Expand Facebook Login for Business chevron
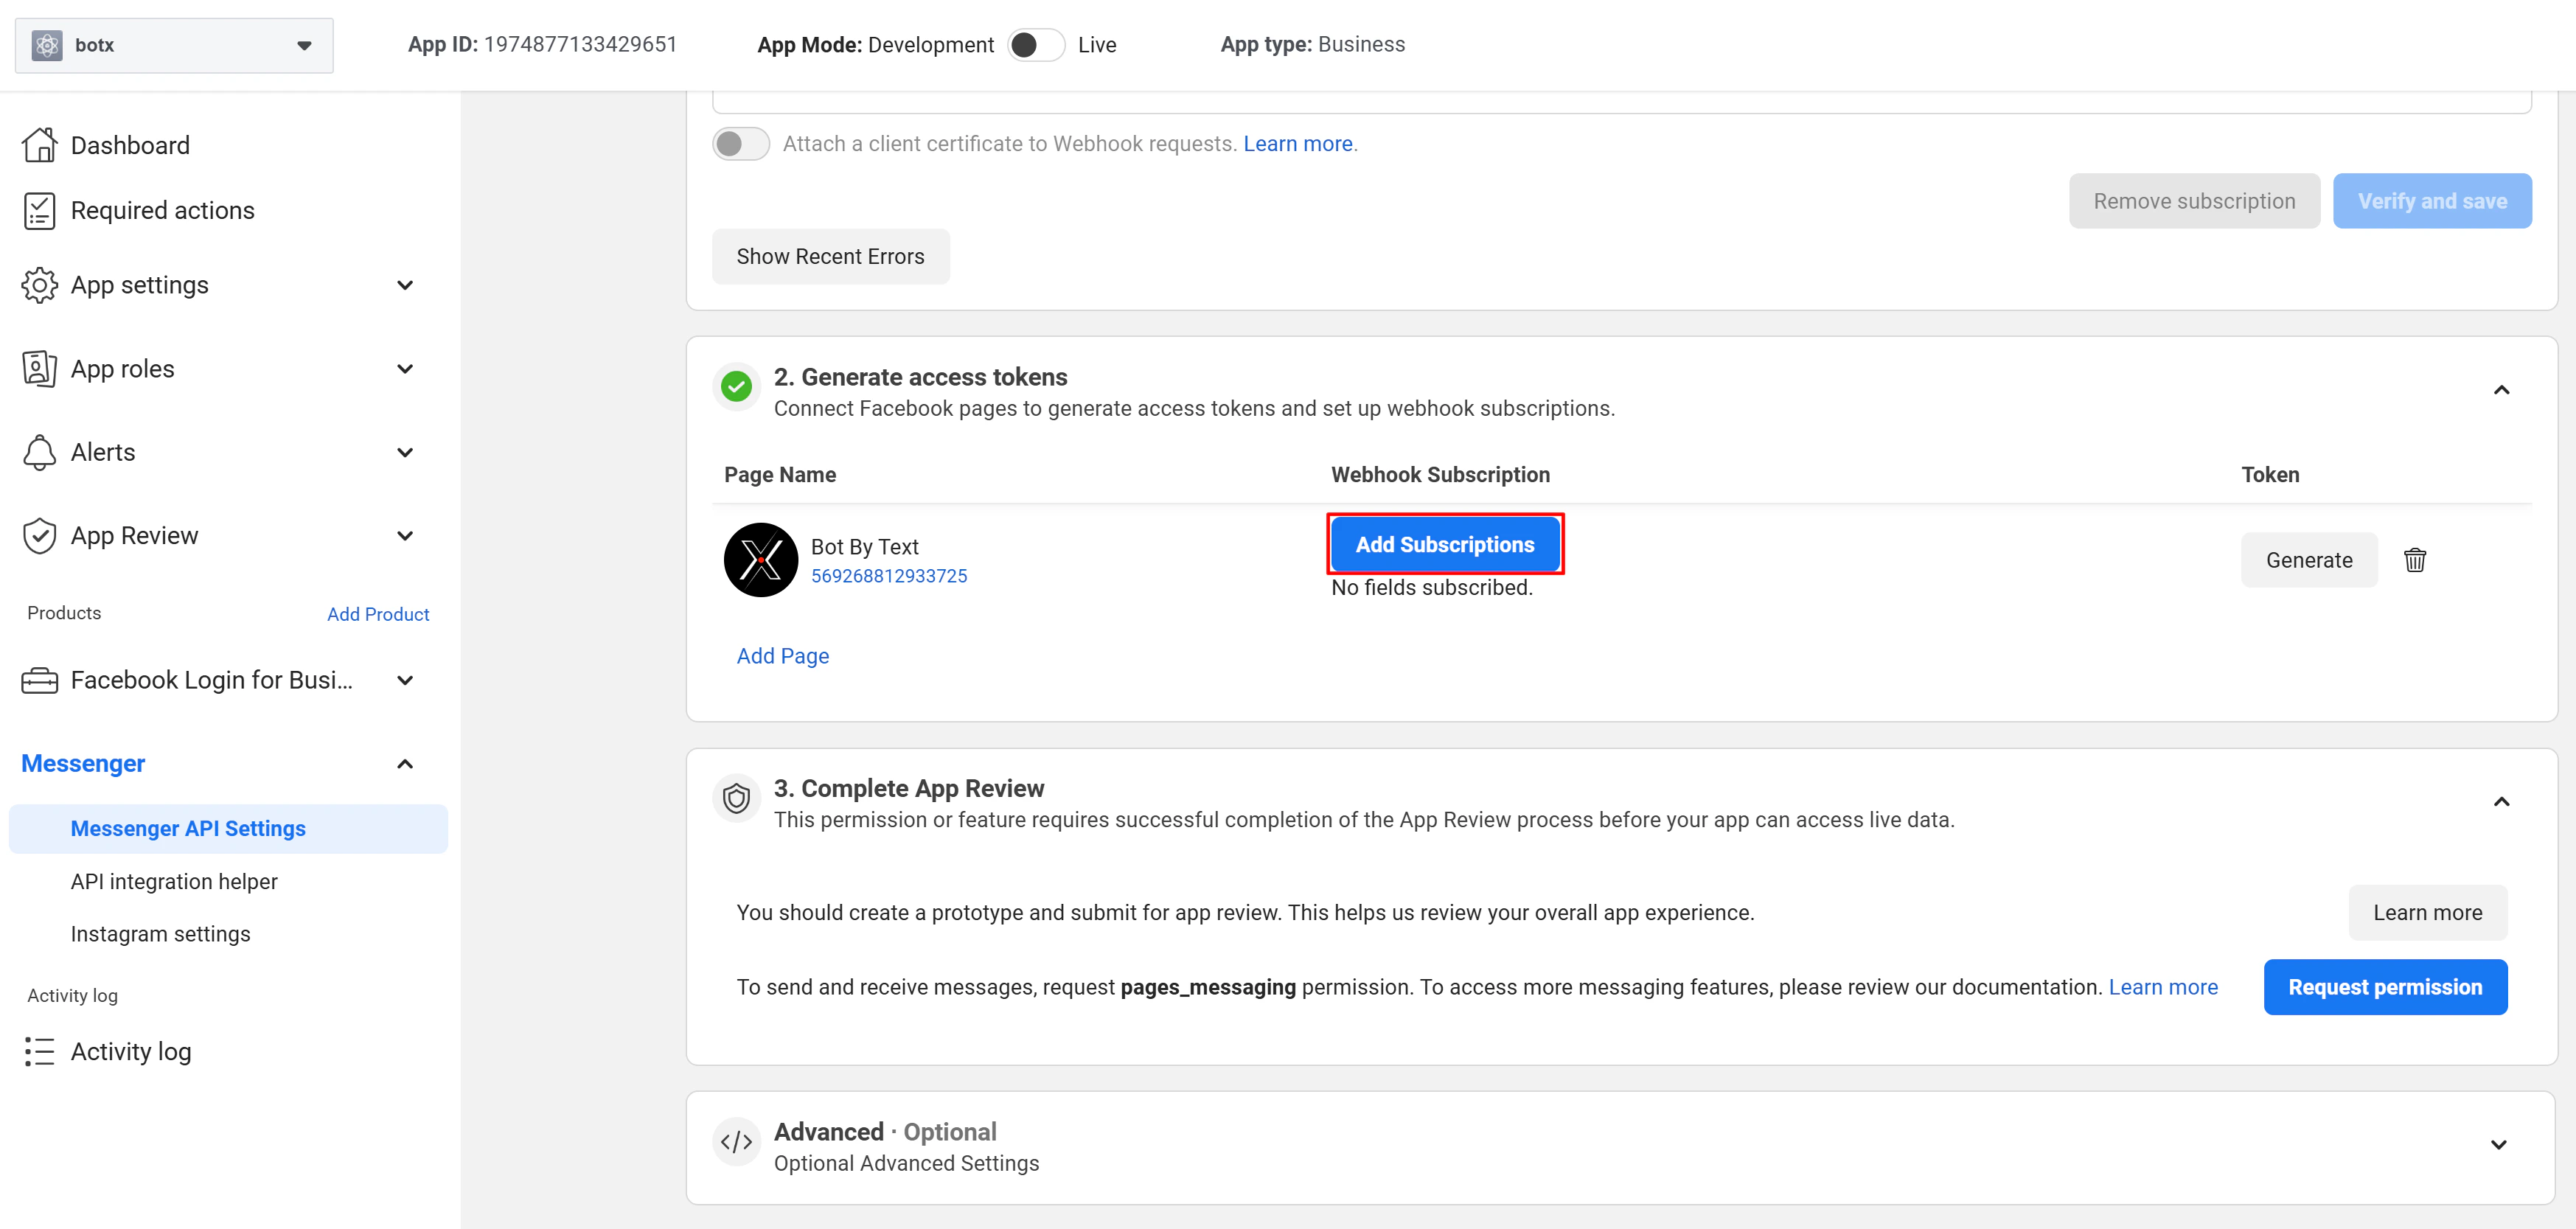This screenshot has height=1229, width=2576. (x=405, y=680)
